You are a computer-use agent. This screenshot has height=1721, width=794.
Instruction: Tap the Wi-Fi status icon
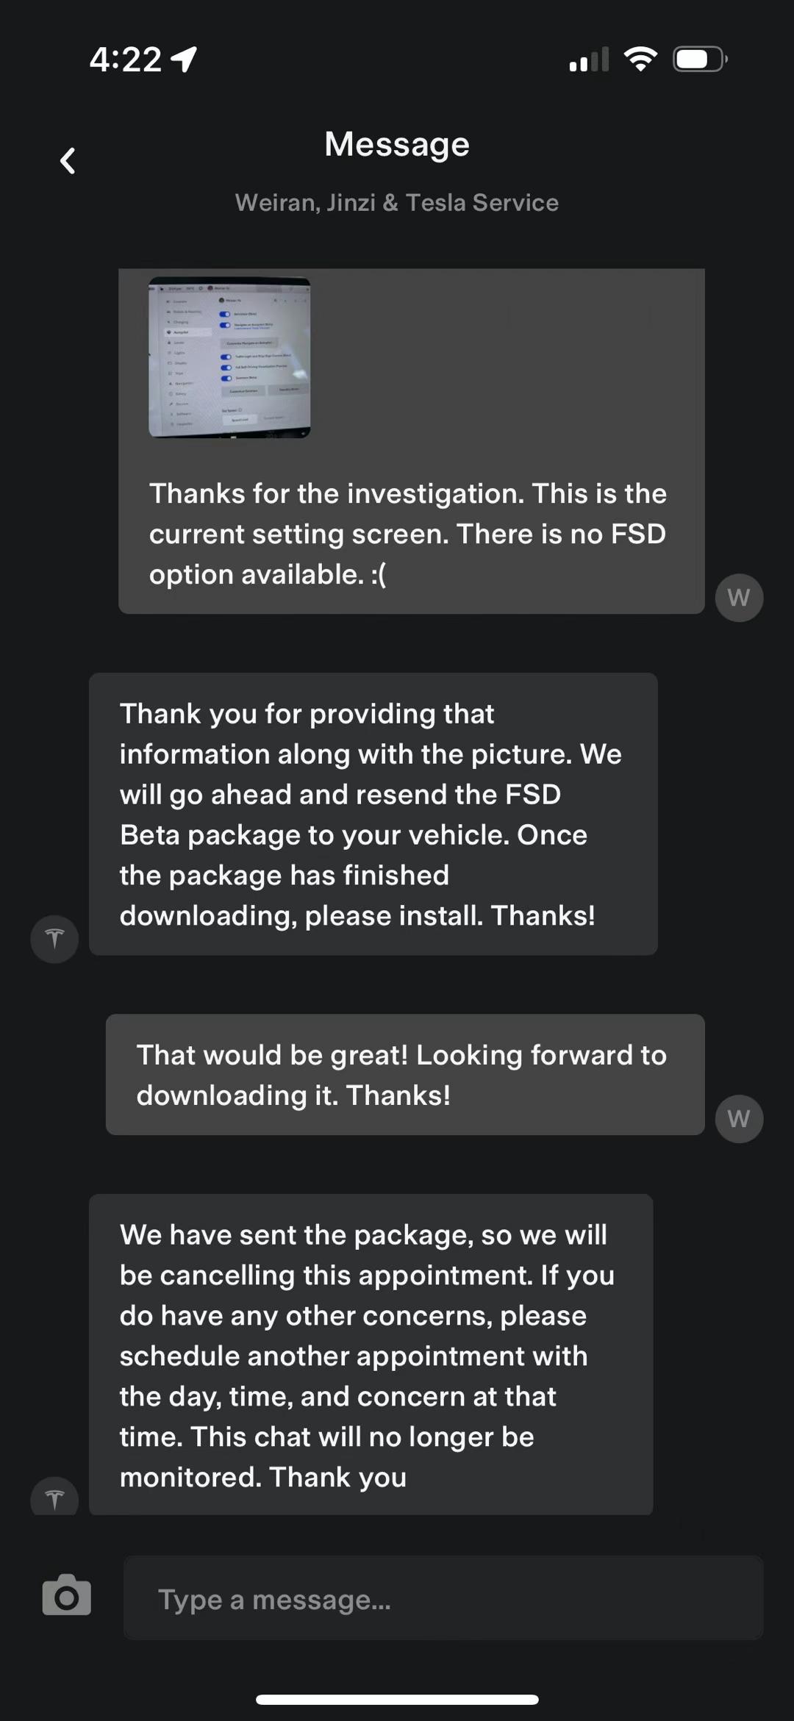tap(640, 59)
